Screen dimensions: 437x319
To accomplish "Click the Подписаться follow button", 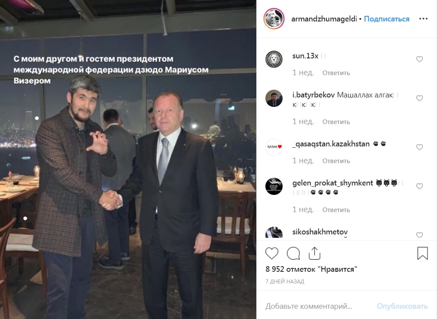I will click(x=387, y=18).
